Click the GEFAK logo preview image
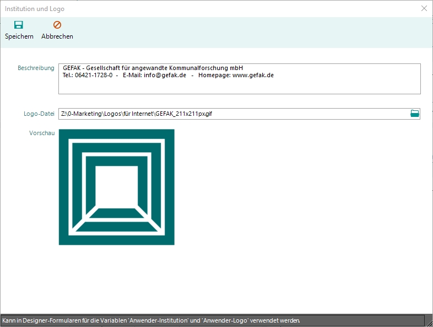 point(116,187)
